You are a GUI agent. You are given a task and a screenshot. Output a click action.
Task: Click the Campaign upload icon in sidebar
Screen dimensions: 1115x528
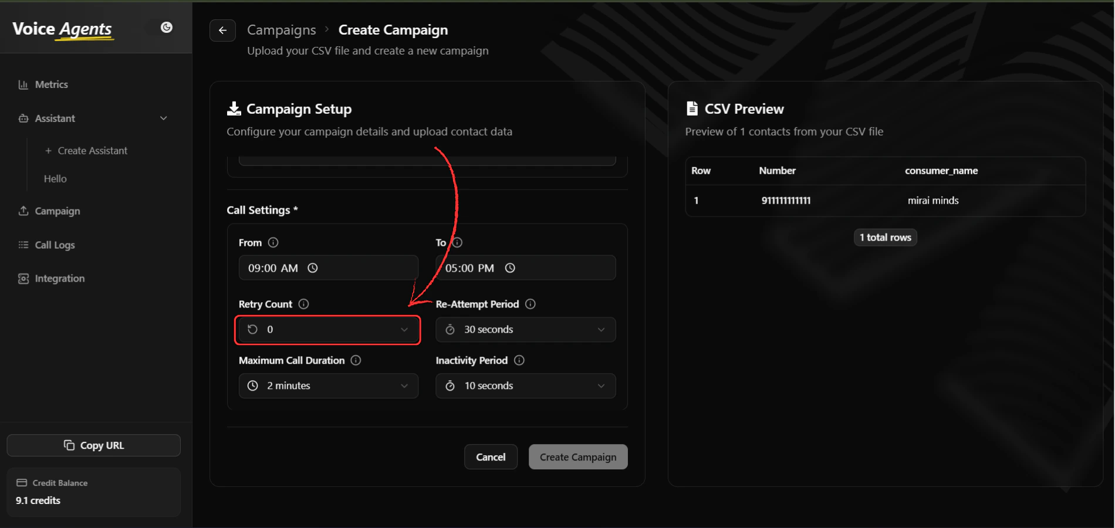22,211
